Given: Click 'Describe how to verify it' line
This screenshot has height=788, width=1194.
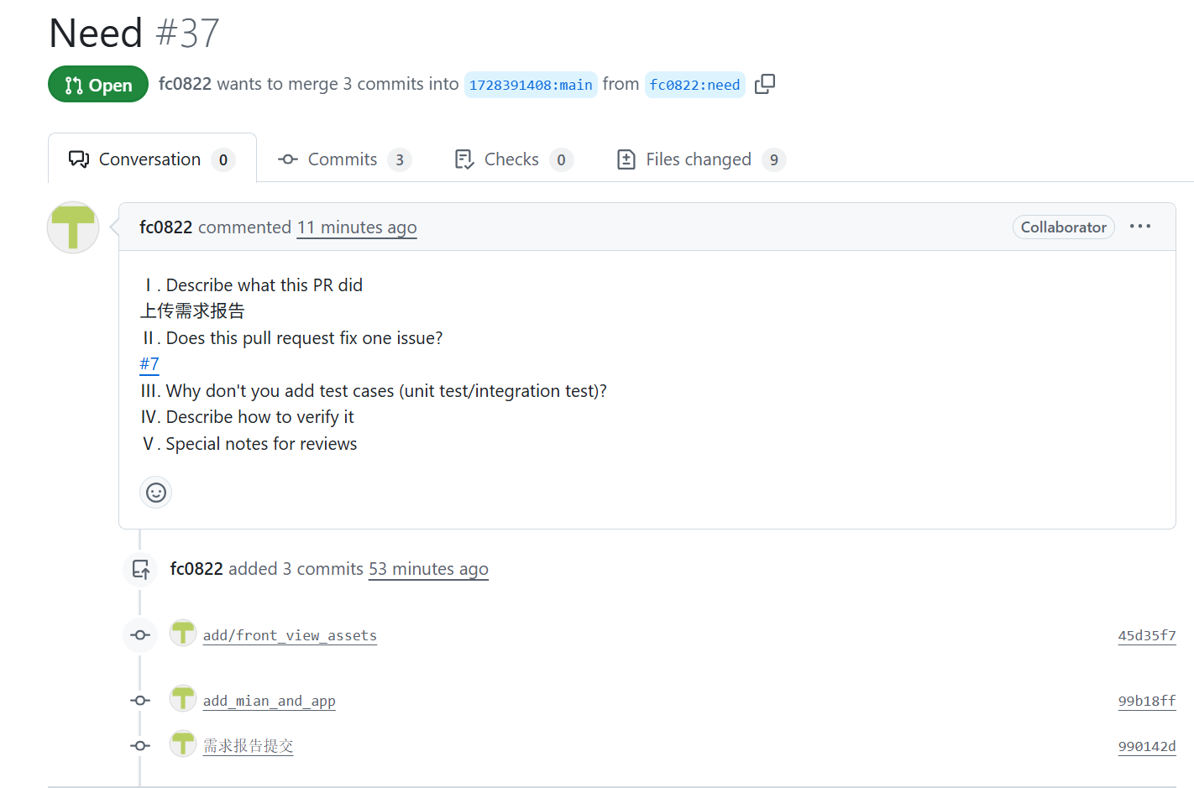Looking at the screenshot, I should (x=248, y=417).
